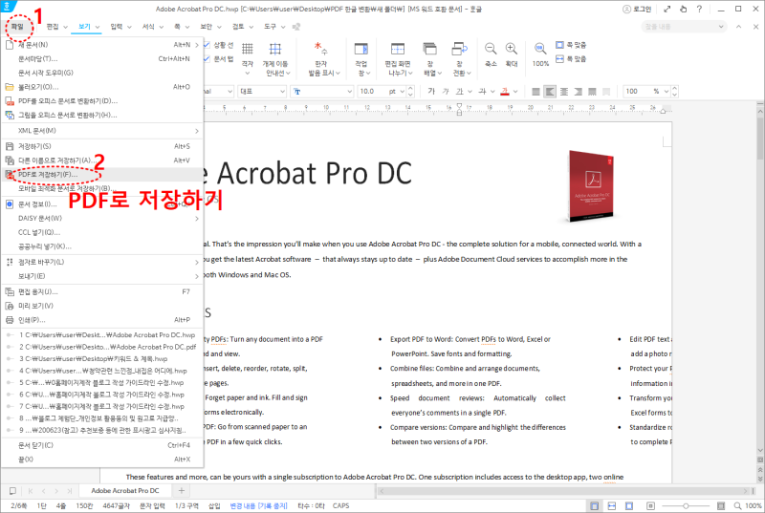The width and height of the screenshot is (765, 513).
Task: Click the 개체 이동 안내선 guide icon
Action: coord(275,49)
